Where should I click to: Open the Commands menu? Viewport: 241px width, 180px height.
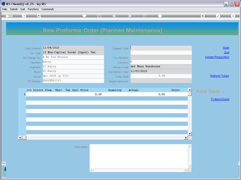(x=47, y=9)
